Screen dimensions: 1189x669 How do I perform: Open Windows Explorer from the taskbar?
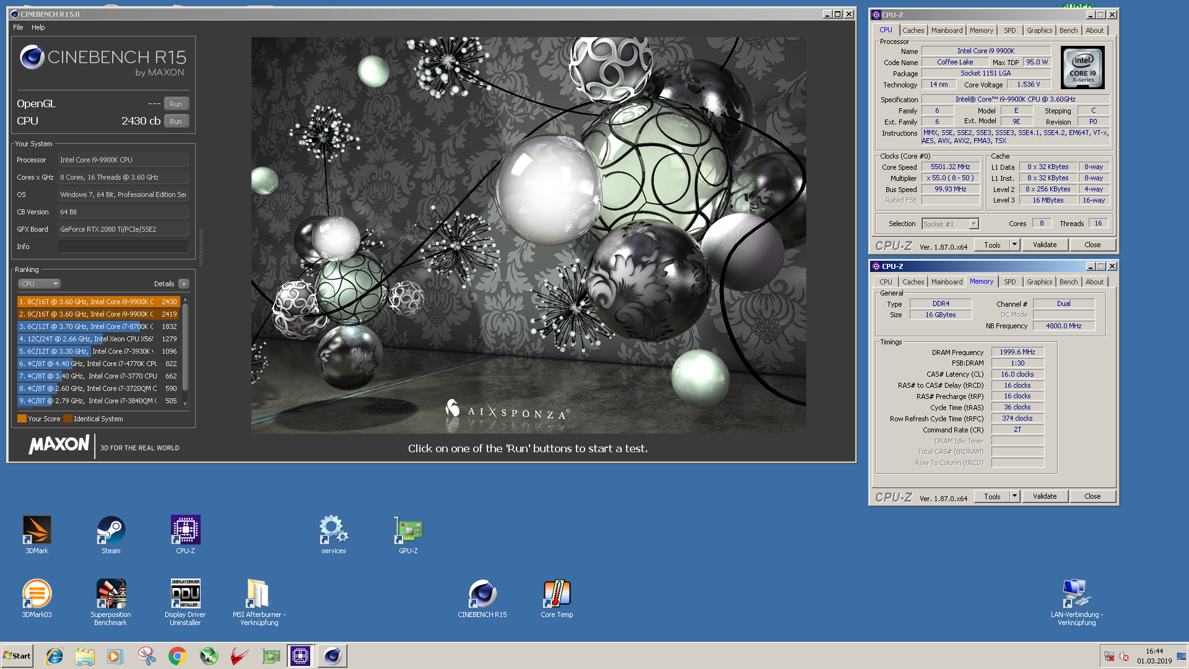tap(85, 656)
